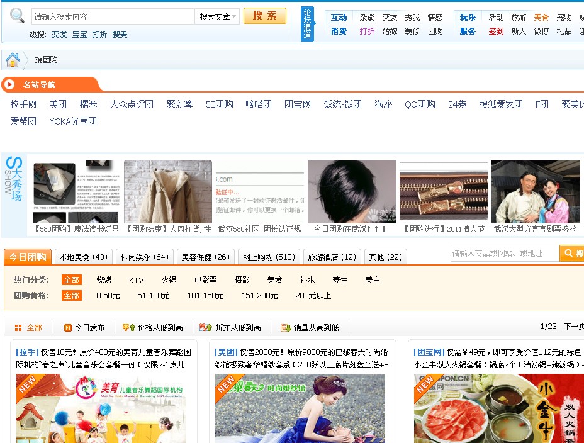Open the 签到 link in the nav

point(496,31)
